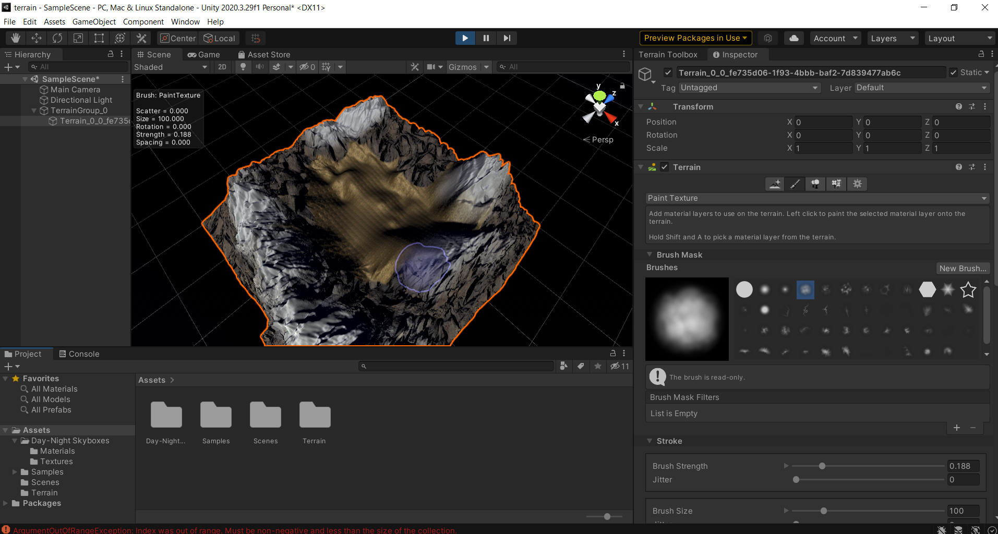
Task: Select the Move tool
Action: [37, 38]
